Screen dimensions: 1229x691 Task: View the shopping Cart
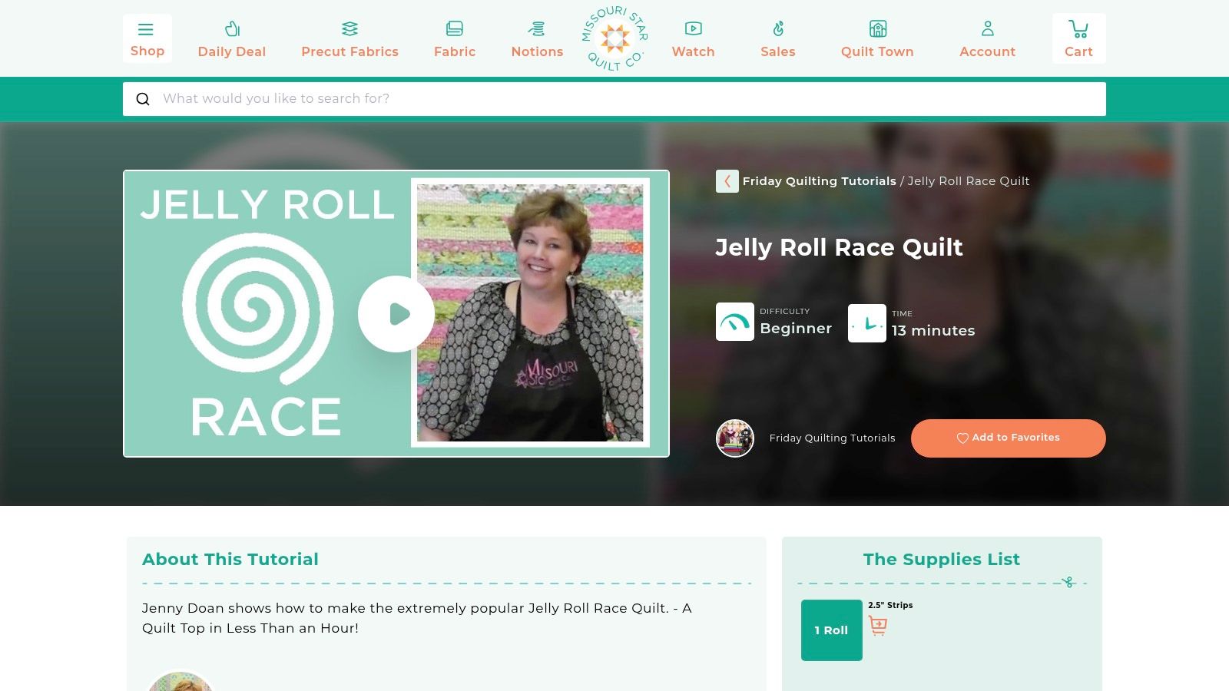[1078, 38]
